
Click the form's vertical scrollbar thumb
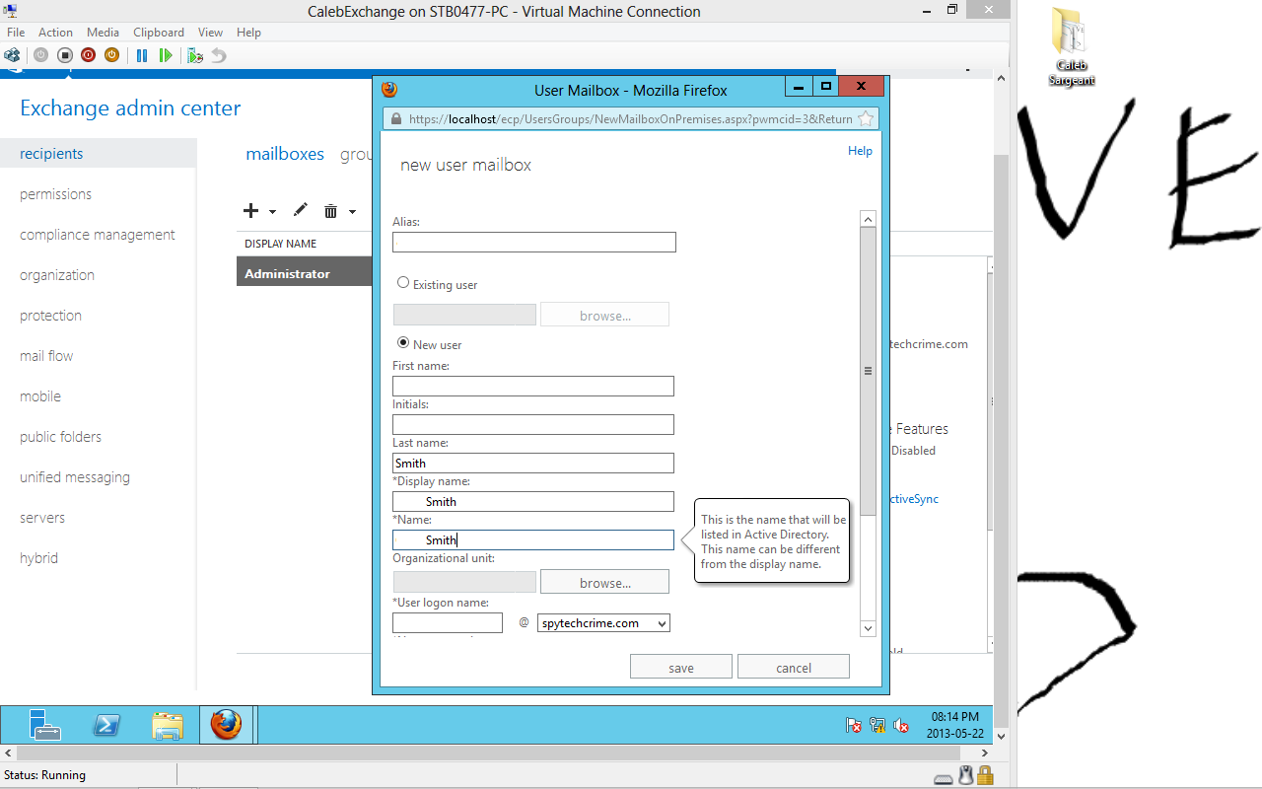pyautogui.click(x=868, y=371)
